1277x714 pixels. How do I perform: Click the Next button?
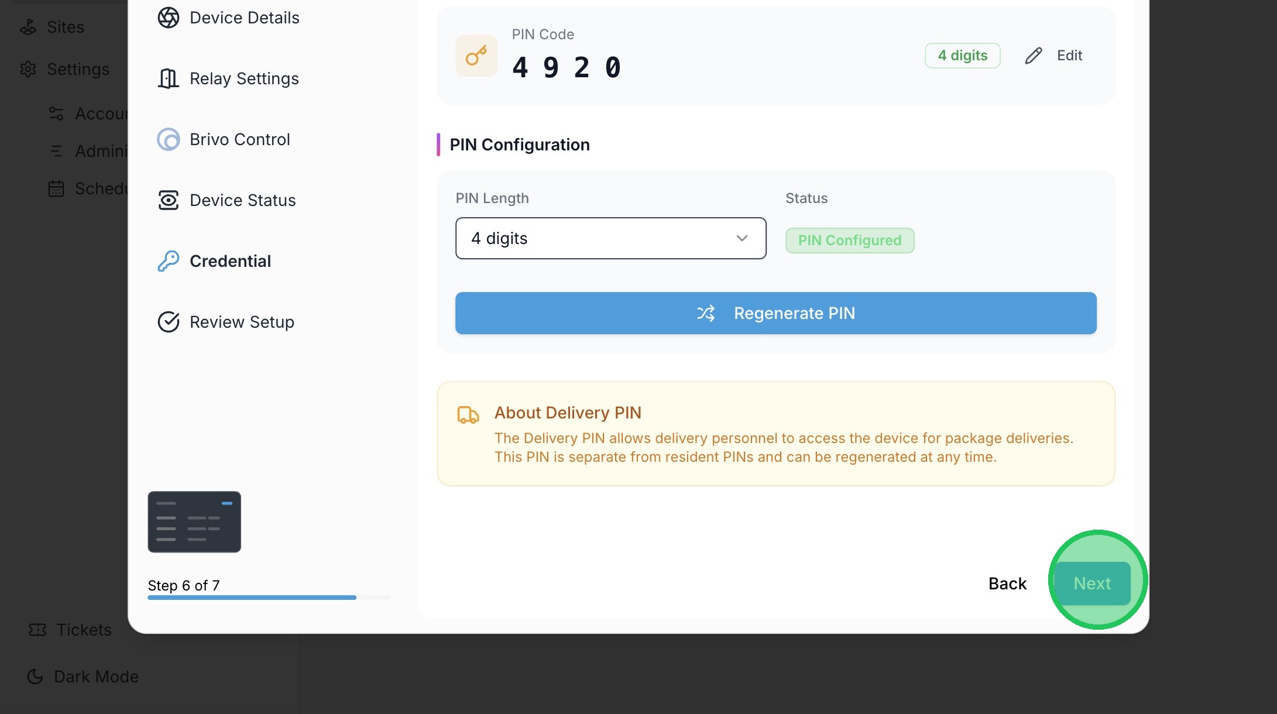click(1092, 583)
